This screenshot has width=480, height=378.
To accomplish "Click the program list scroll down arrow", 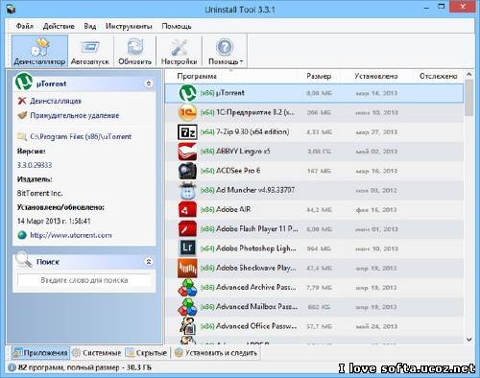I will [469, 340].
